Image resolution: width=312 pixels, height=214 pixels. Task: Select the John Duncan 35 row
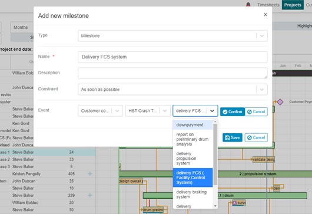pyautogui.click(x=48, y=181)
